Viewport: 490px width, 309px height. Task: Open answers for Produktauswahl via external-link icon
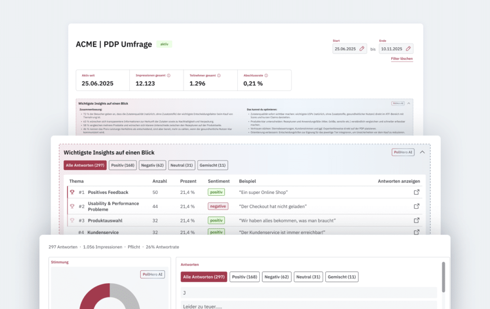pyautogui.click(x=416, y=220)
